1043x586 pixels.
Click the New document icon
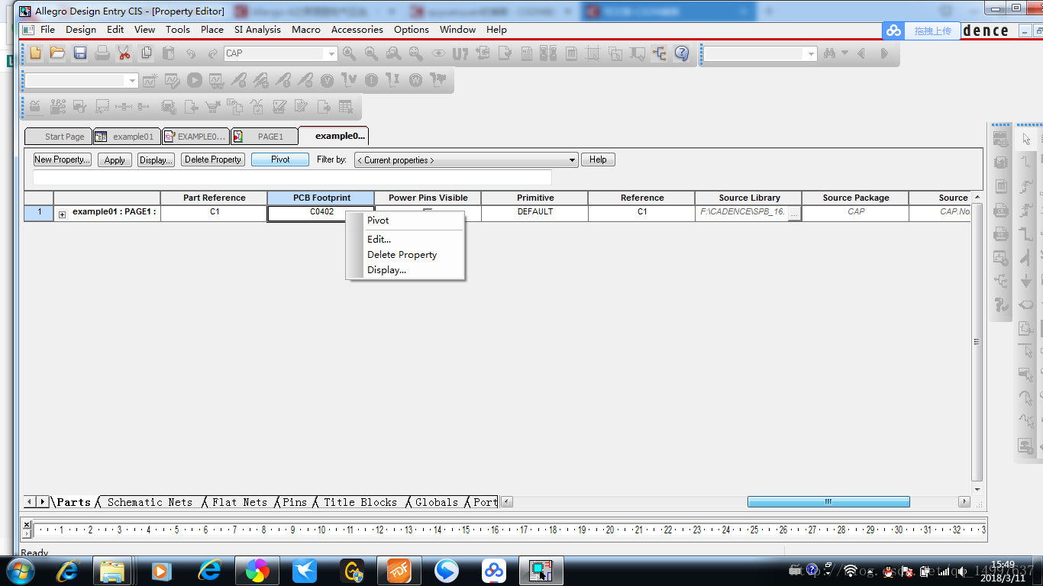pos(36,53)
